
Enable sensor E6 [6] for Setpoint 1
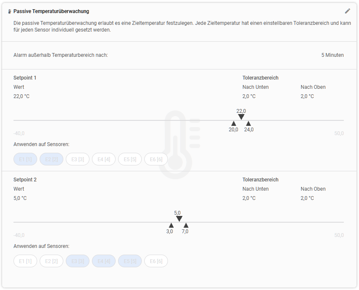tap(156, 159)
